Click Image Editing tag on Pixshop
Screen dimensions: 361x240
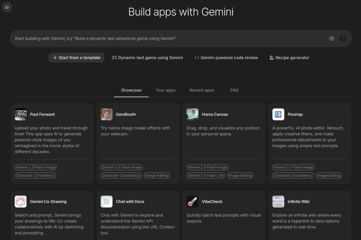329,175
